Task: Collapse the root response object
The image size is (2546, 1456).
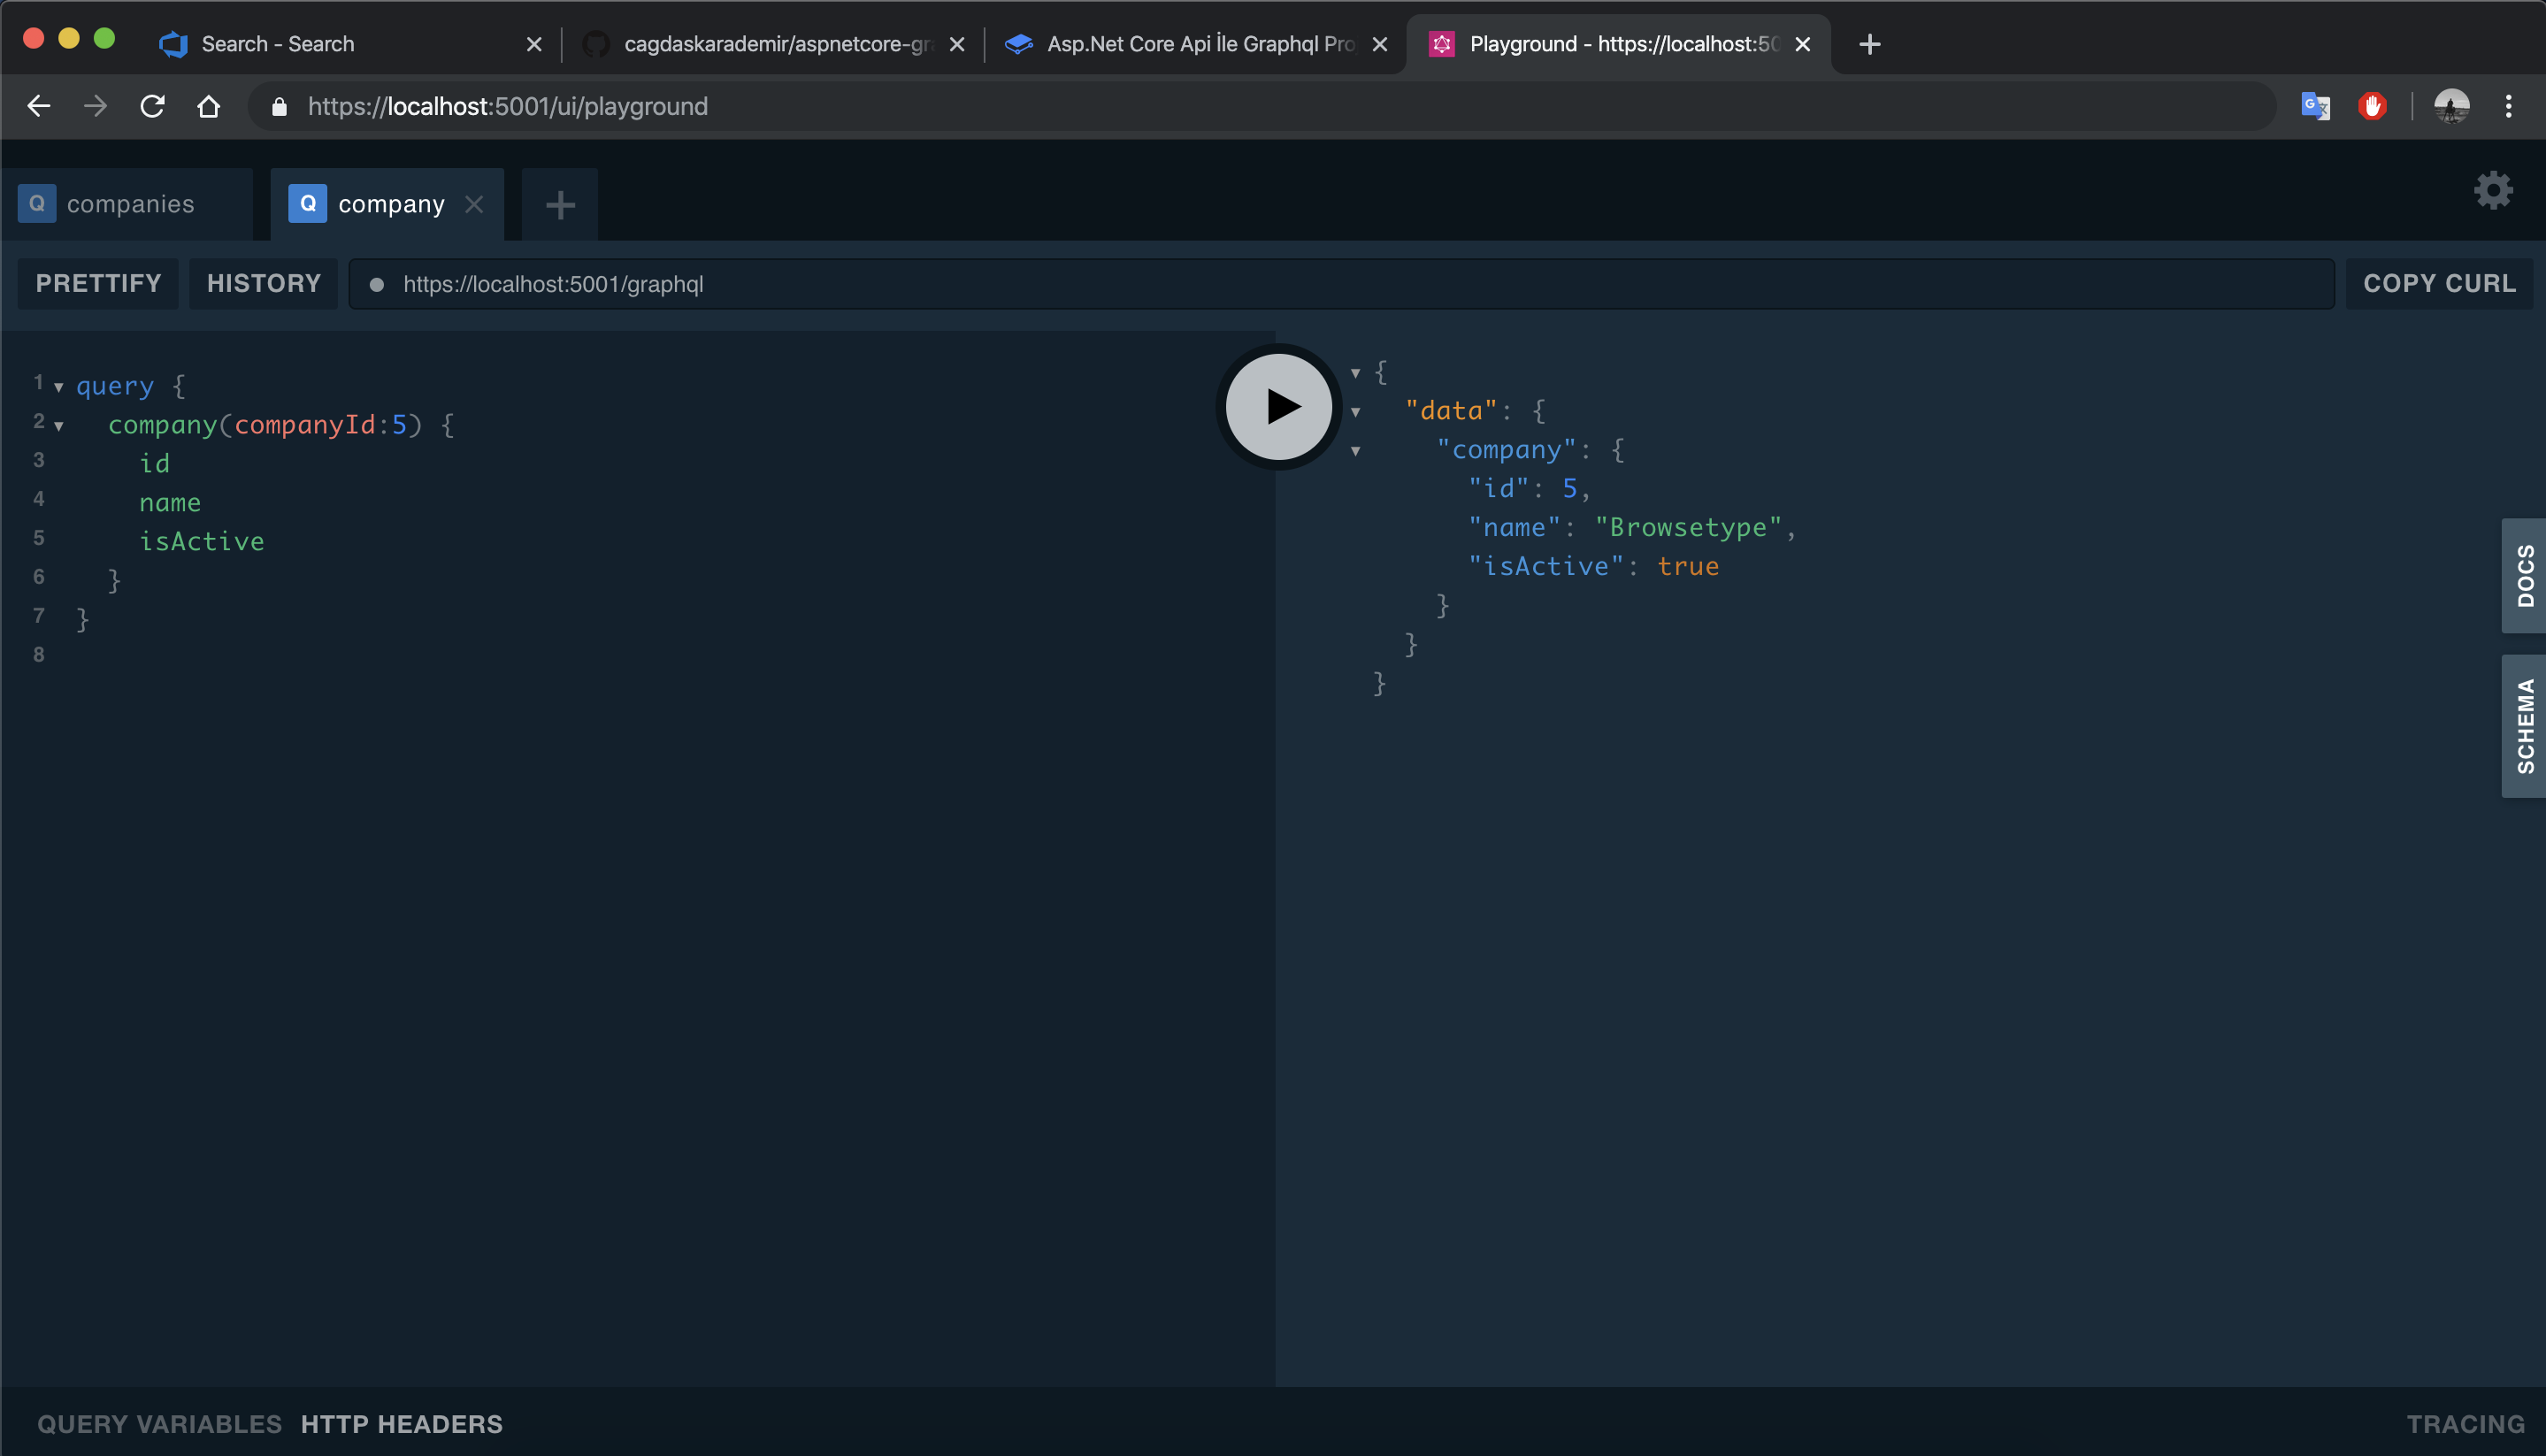Action: [x=1355, y=373]
